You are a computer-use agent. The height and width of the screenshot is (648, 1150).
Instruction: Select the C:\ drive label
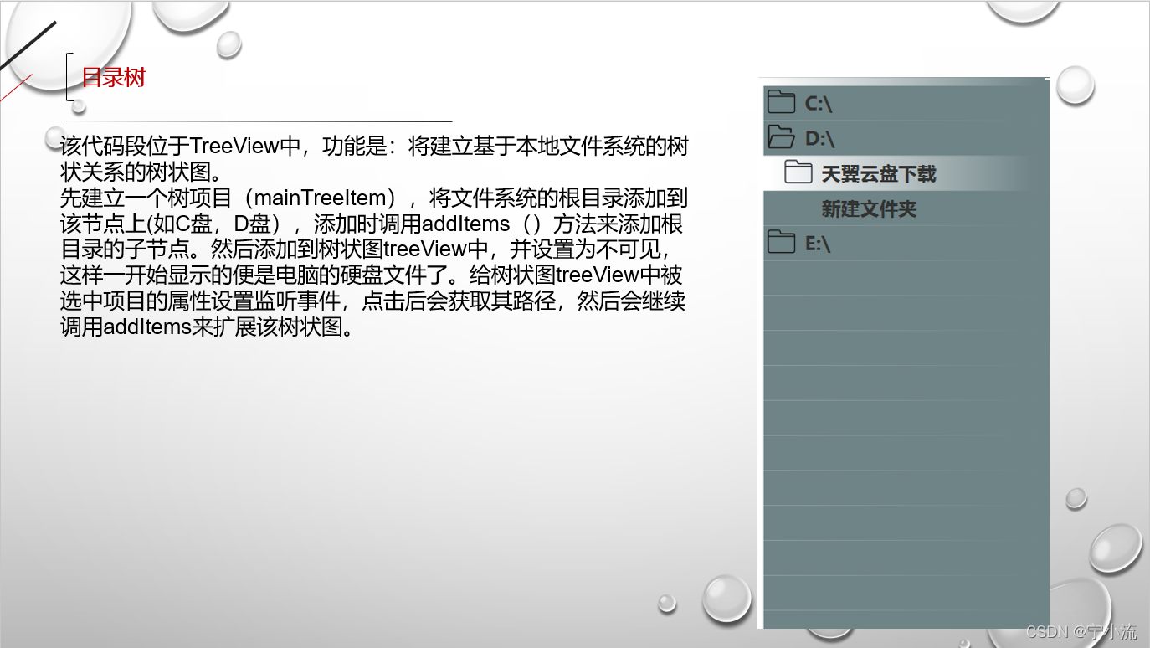818,104
